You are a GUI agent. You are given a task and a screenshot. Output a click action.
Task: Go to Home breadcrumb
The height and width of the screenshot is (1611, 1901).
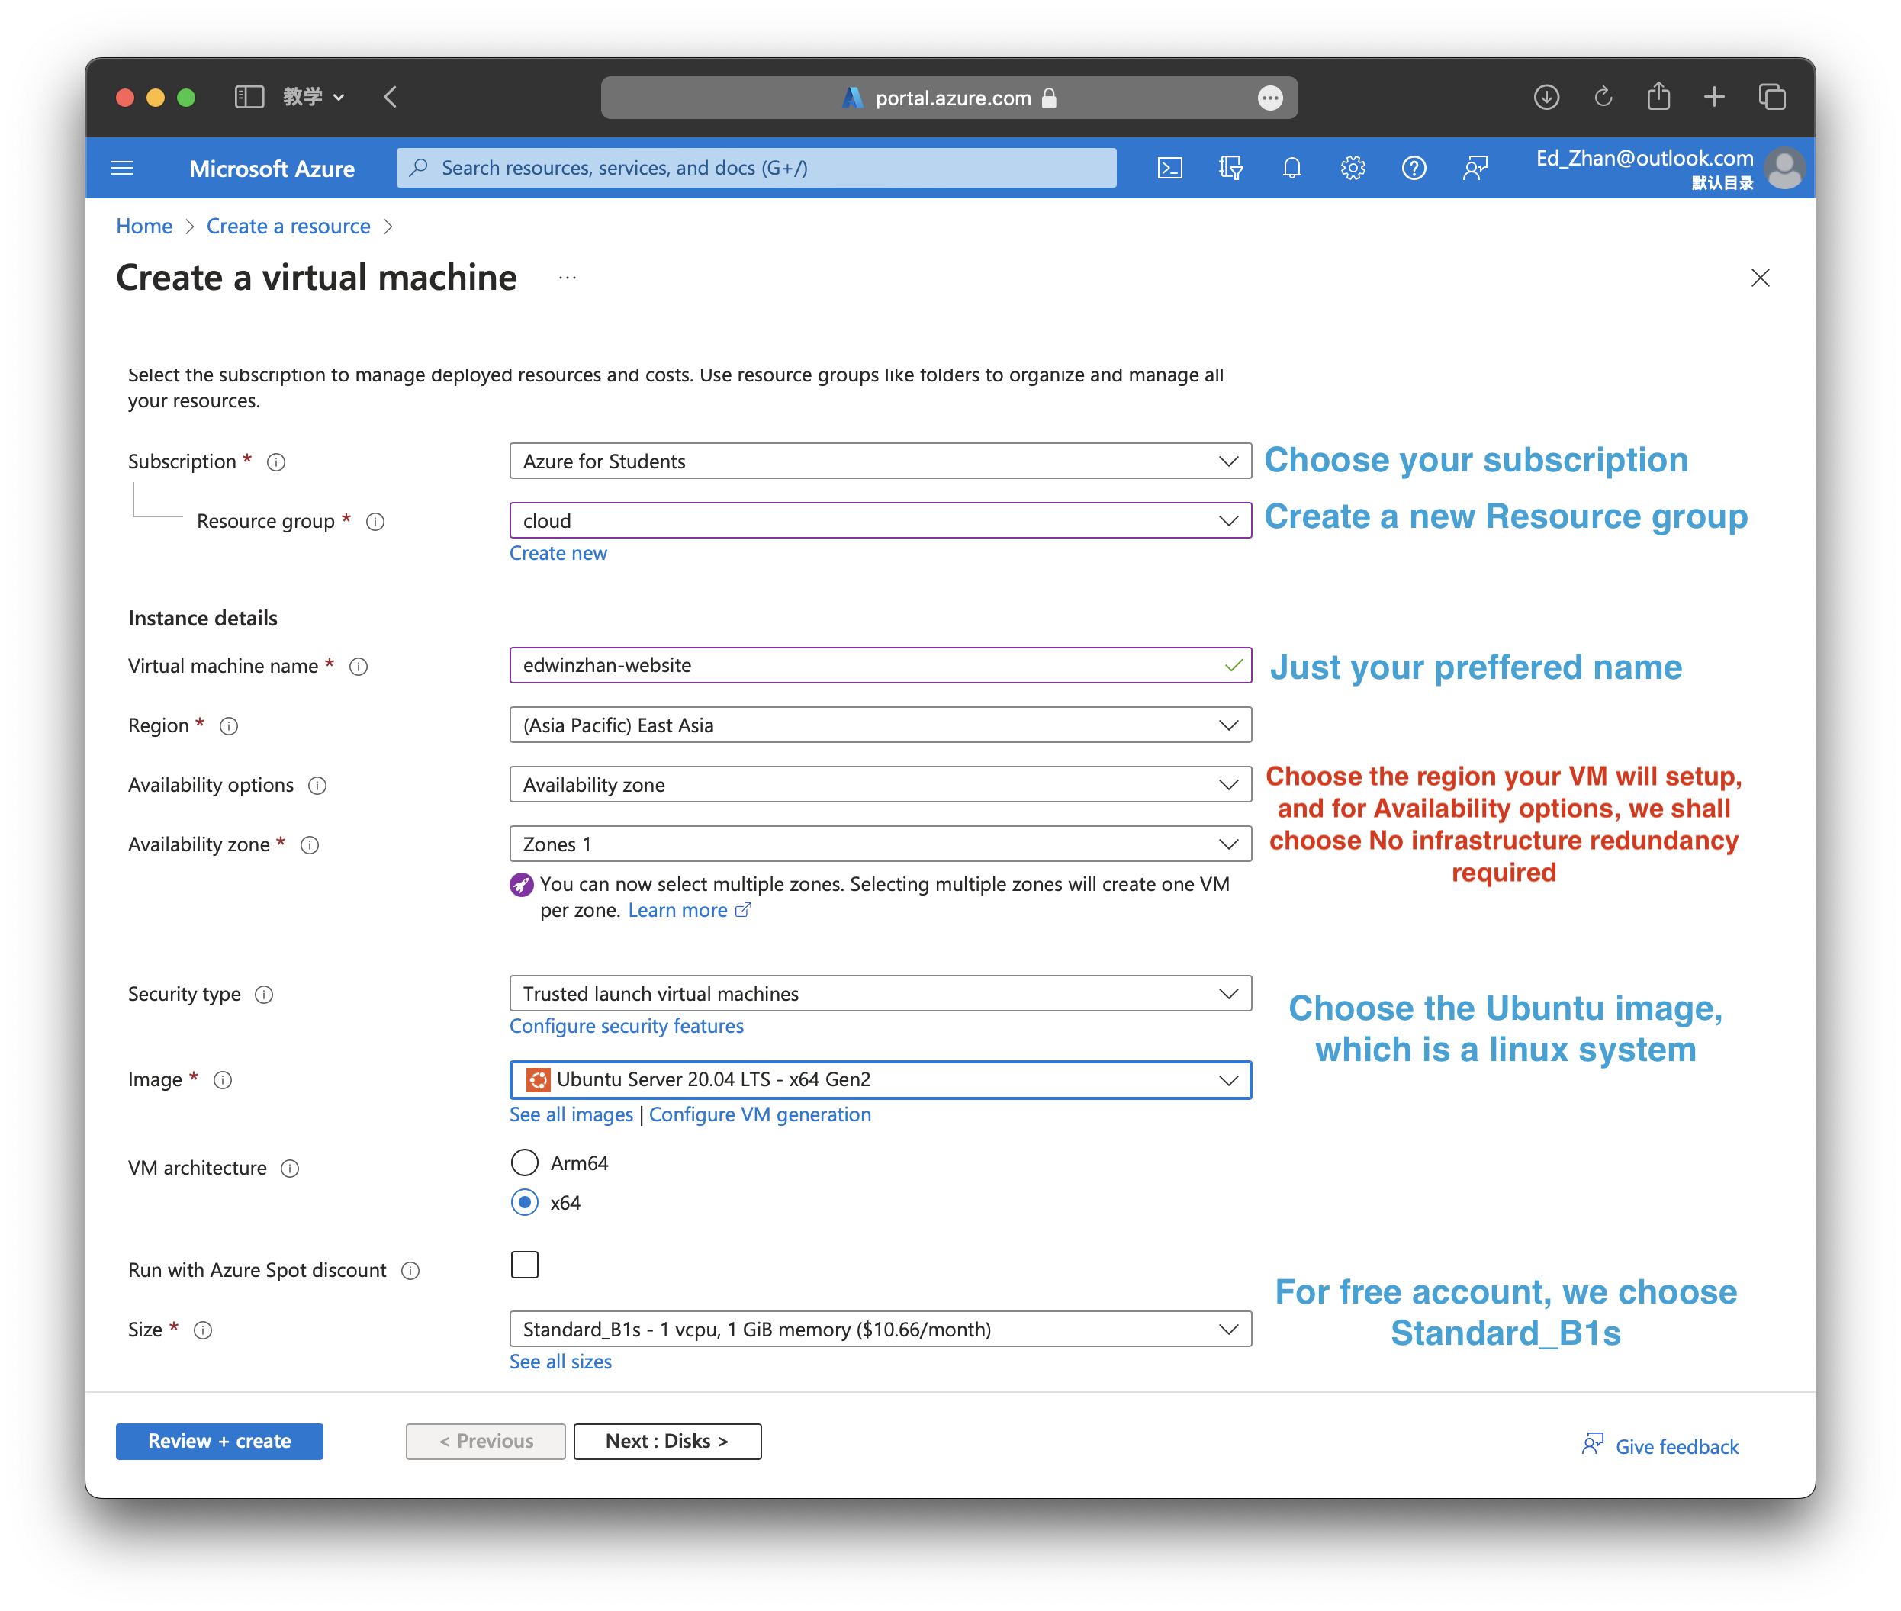point(144,227)
